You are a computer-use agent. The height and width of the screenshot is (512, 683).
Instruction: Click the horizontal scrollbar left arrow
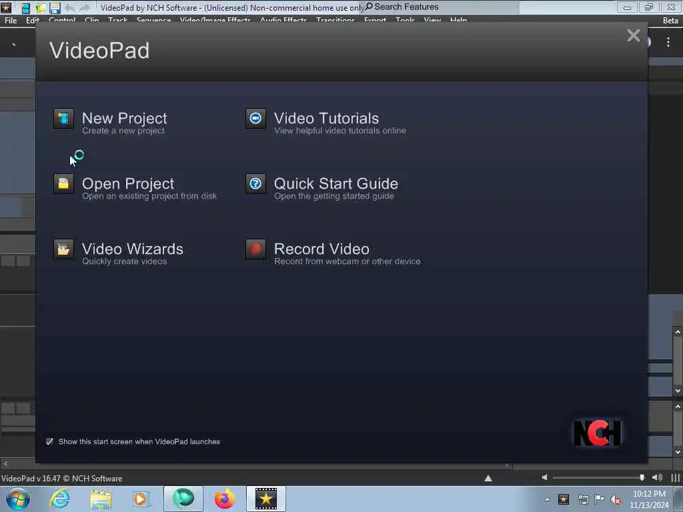pyautogui.click(x=5, y=464)
